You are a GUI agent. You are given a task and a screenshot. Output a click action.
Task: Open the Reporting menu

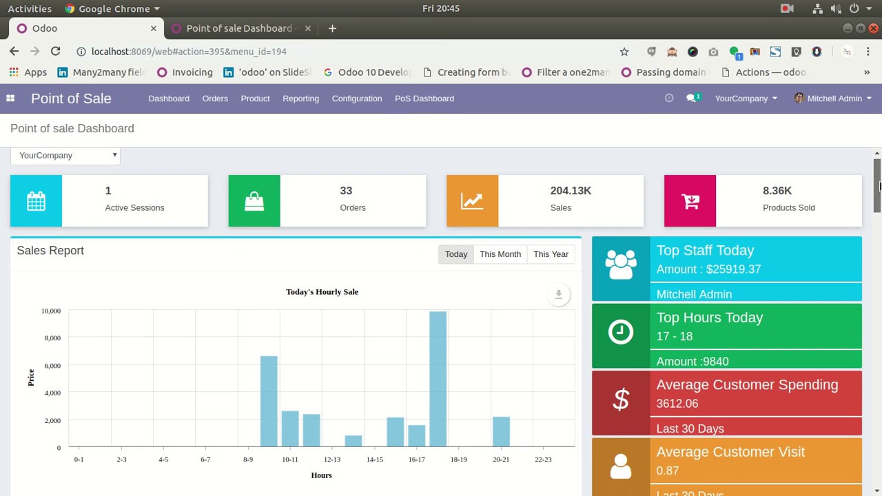tap(300, 98)
